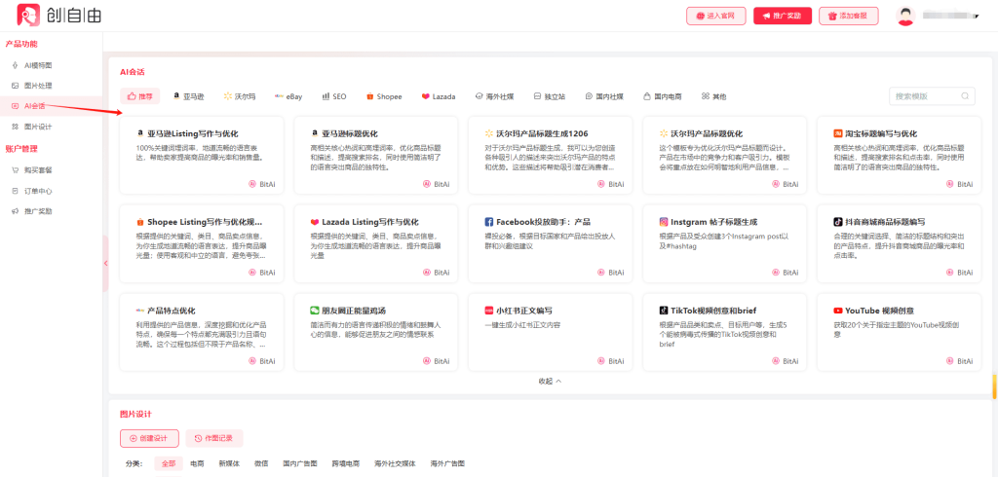
Task: Click the 搜索模版 search field
Action: [x=932, y=96]
